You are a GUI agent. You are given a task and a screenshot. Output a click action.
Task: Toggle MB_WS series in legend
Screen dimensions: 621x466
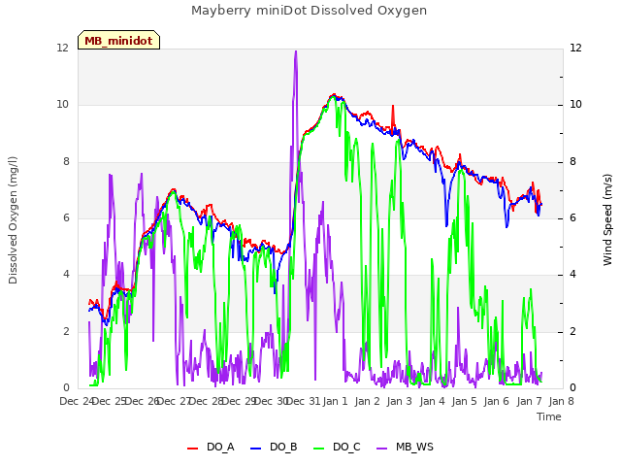[x=405, y=447]
